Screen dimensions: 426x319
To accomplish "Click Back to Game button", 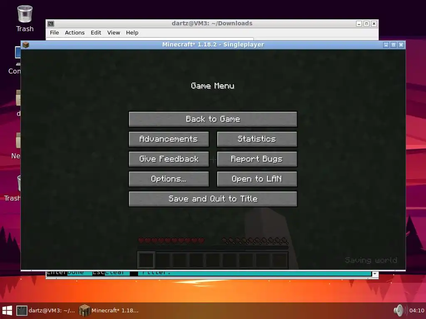I will [x=213, y=119].
